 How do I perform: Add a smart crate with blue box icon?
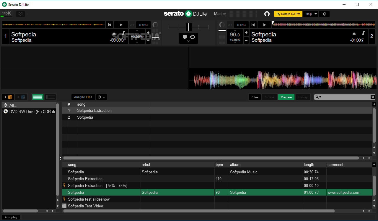tap(21, 97)
